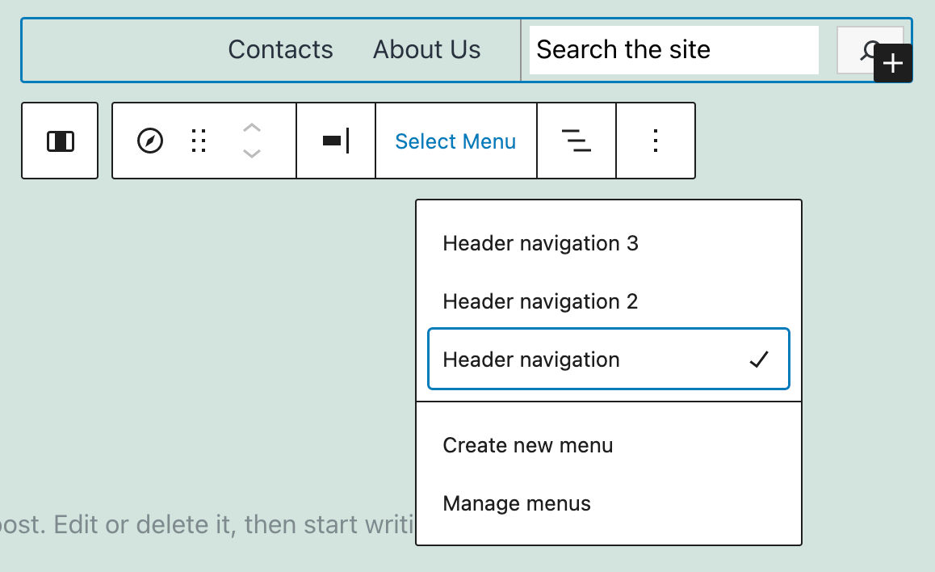Click the Navigation compass block icon
The height and width of the screenshot is (572, 935).
click(x=150, y=141)
